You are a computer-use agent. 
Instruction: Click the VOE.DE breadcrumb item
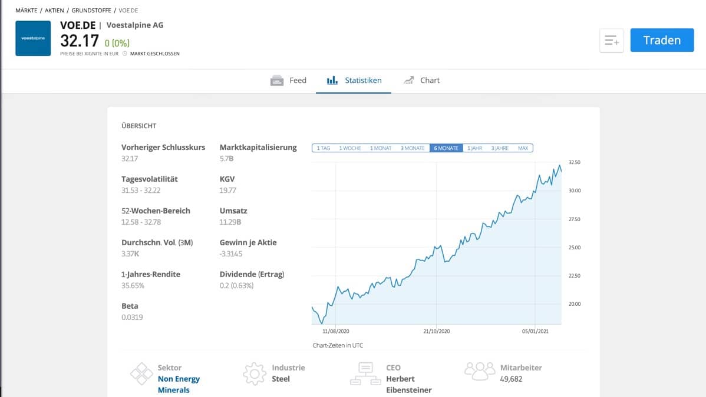(128, 11)
